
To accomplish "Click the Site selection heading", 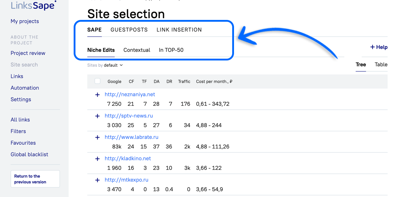I will 126,14.
